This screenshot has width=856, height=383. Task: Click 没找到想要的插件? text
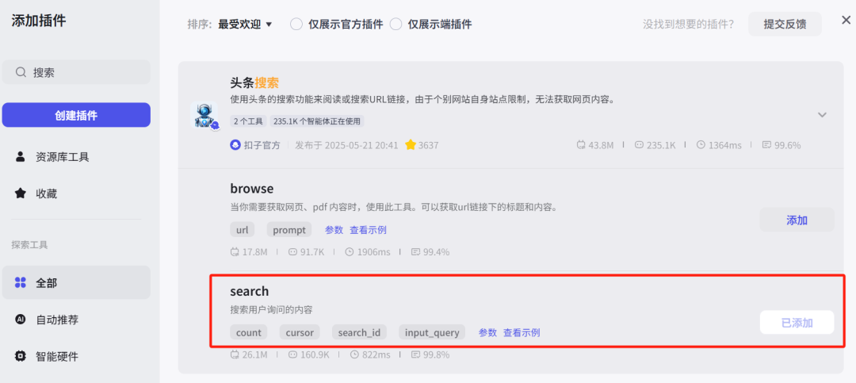(689, 24)
